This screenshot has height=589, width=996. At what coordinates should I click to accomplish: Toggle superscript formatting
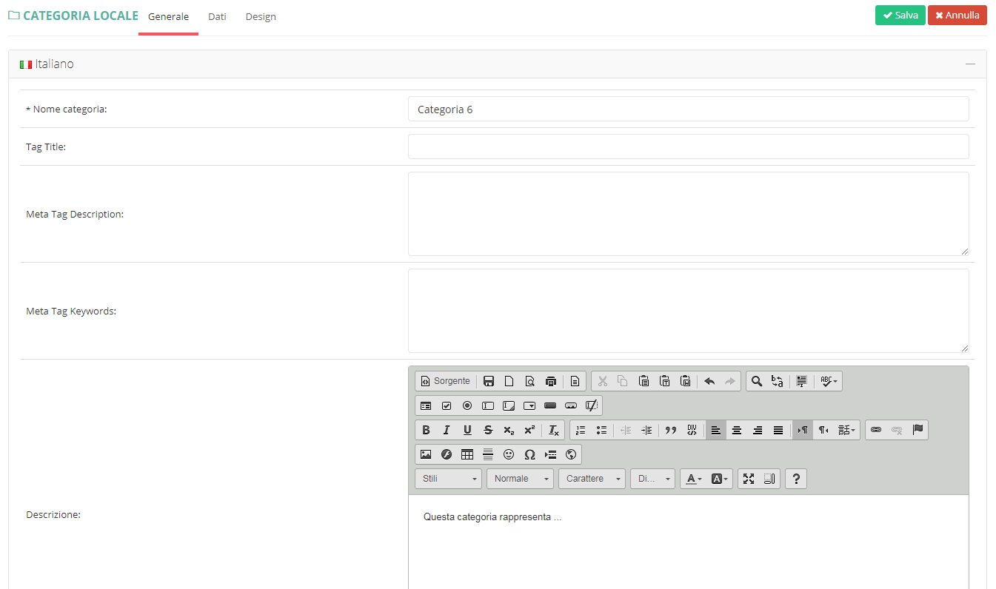tap(529, 430)
